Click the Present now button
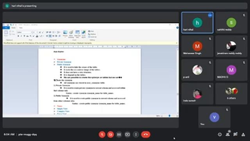The width and height of the screenshot is (250, 141). point(127,134)
